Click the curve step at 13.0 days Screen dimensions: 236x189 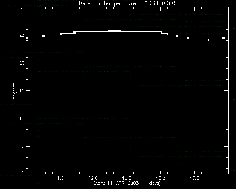tap(162, 32)
